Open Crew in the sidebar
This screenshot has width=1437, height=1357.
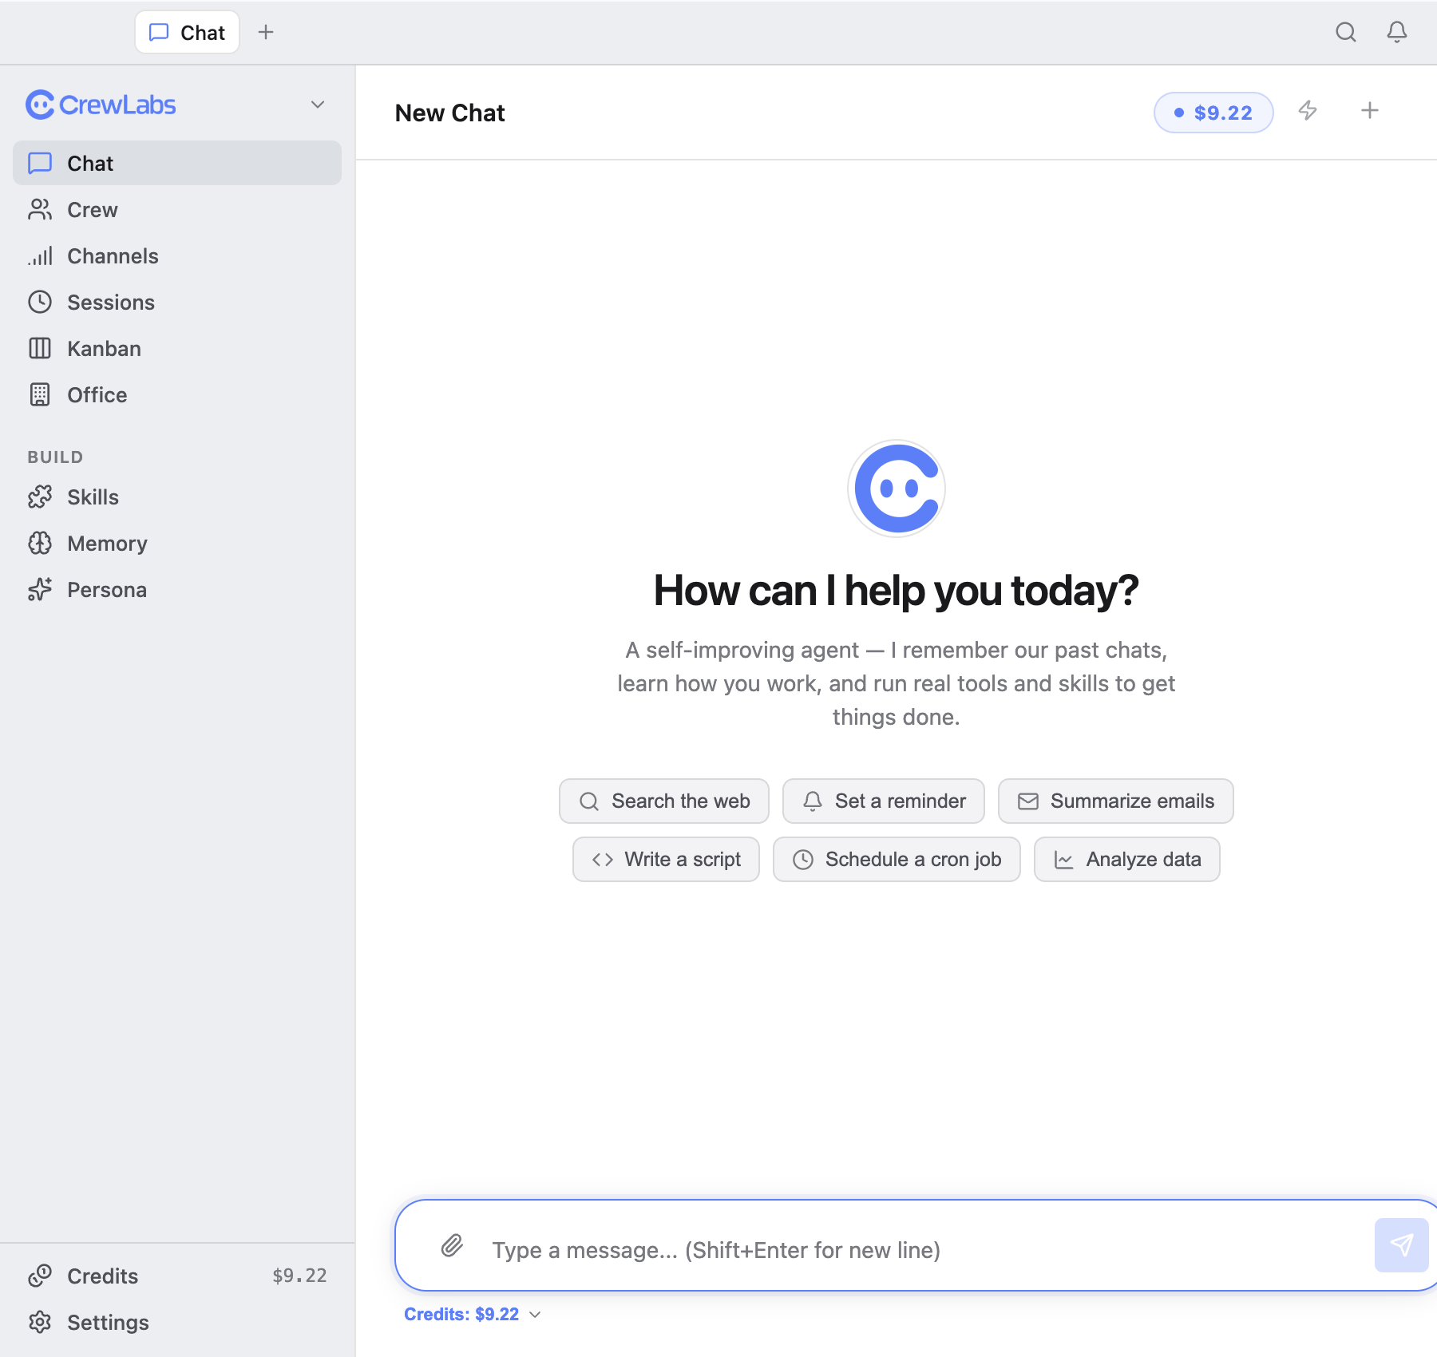pyautogui.click(x=177, y=209)
